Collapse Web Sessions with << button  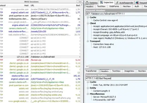coord(80,2)
